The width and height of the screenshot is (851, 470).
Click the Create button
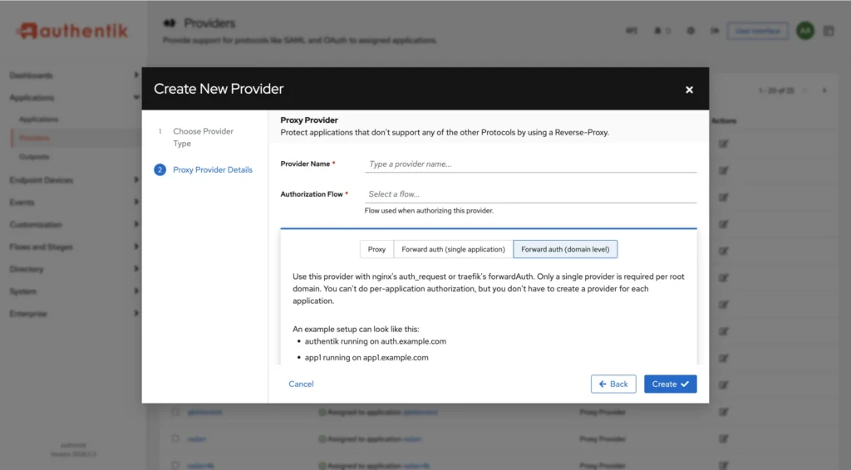pos(671,384)
